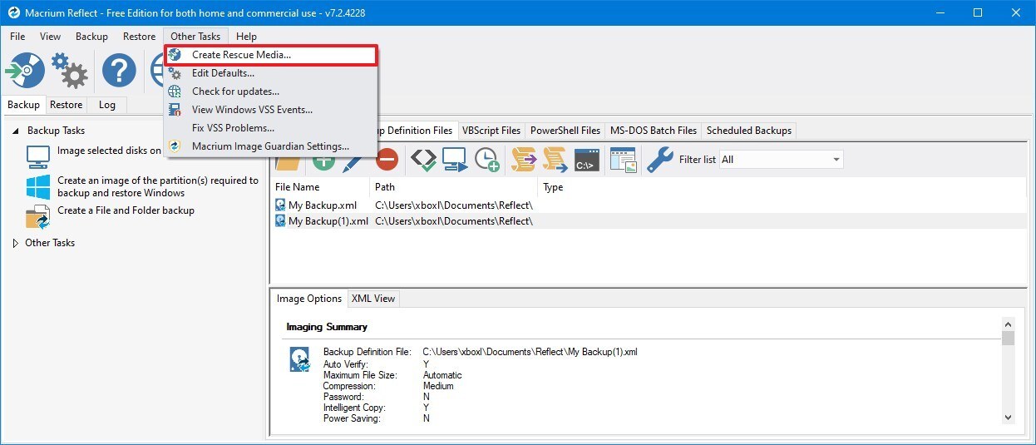Click summary scrollbar down arrow
The width and height of the screenshot is (1036, 445).
1008,418
